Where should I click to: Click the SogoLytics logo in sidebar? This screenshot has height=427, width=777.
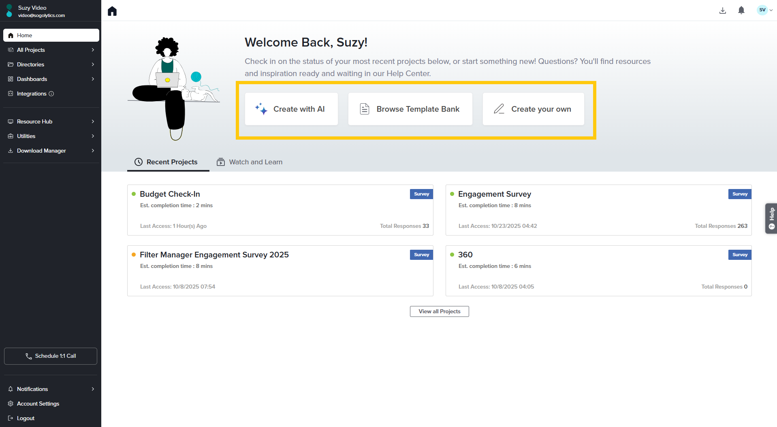[x=9, y=11]
